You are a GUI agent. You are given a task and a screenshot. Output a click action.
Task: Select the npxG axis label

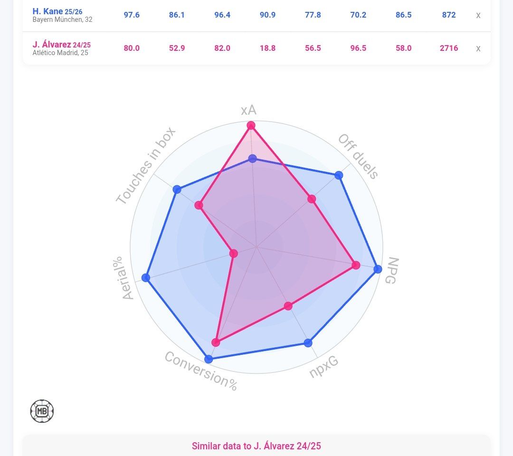point(323,367)
